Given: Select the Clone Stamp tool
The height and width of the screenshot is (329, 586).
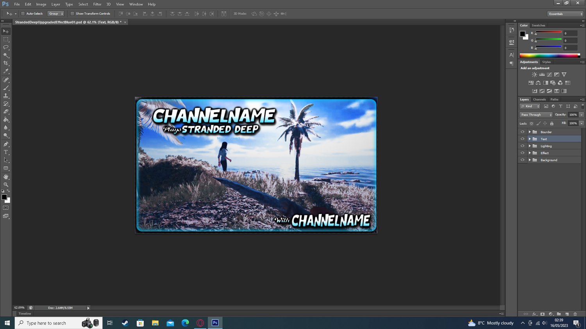Looking at the screenshot, I should pyautogui.click(x=6, y=96).
